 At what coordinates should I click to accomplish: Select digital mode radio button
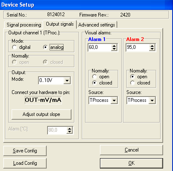tap(14, 47)
